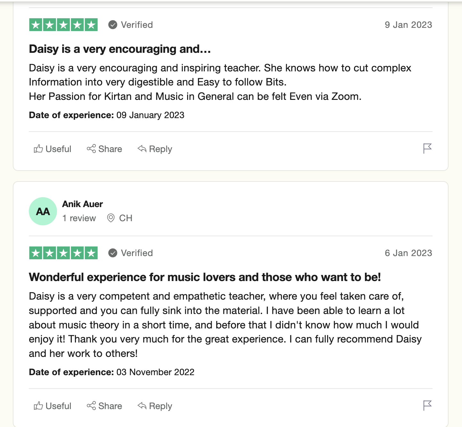Click Verified checkmark badge on 9 Jan review
The width and height of the screenshot is (462, 427).
[x=113, y=25]
